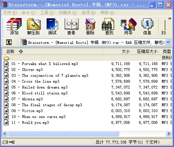Select the parent folder '..' row
Screen dimensions: 174x147
point(87,58)
